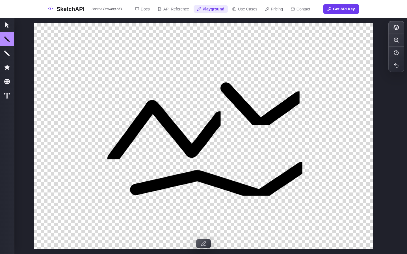Image resolution: width=407 pixels, height=254 pixels.
Task: Click the zoom in magnifier icon
Action: [396, 40]
